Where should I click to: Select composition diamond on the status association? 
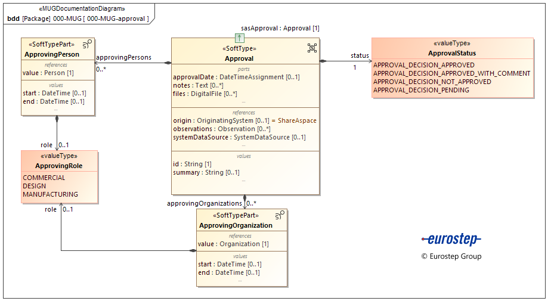(323, 61)
